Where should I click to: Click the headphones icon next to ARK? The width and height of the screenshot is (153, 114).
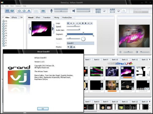(124, 11)
